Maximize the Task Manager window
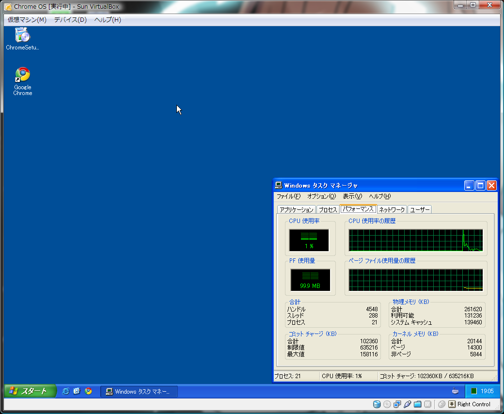 tap(480, 186)
